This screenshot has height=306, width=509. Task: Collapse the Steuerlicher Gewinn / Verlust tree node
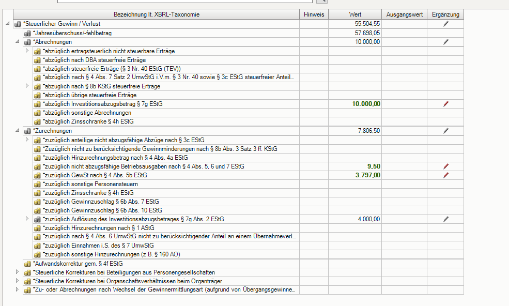tap(7, 23)
